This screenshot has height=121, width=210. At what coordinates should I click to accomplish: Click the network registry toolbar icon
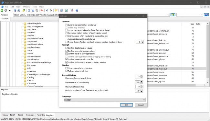(19, 10)
